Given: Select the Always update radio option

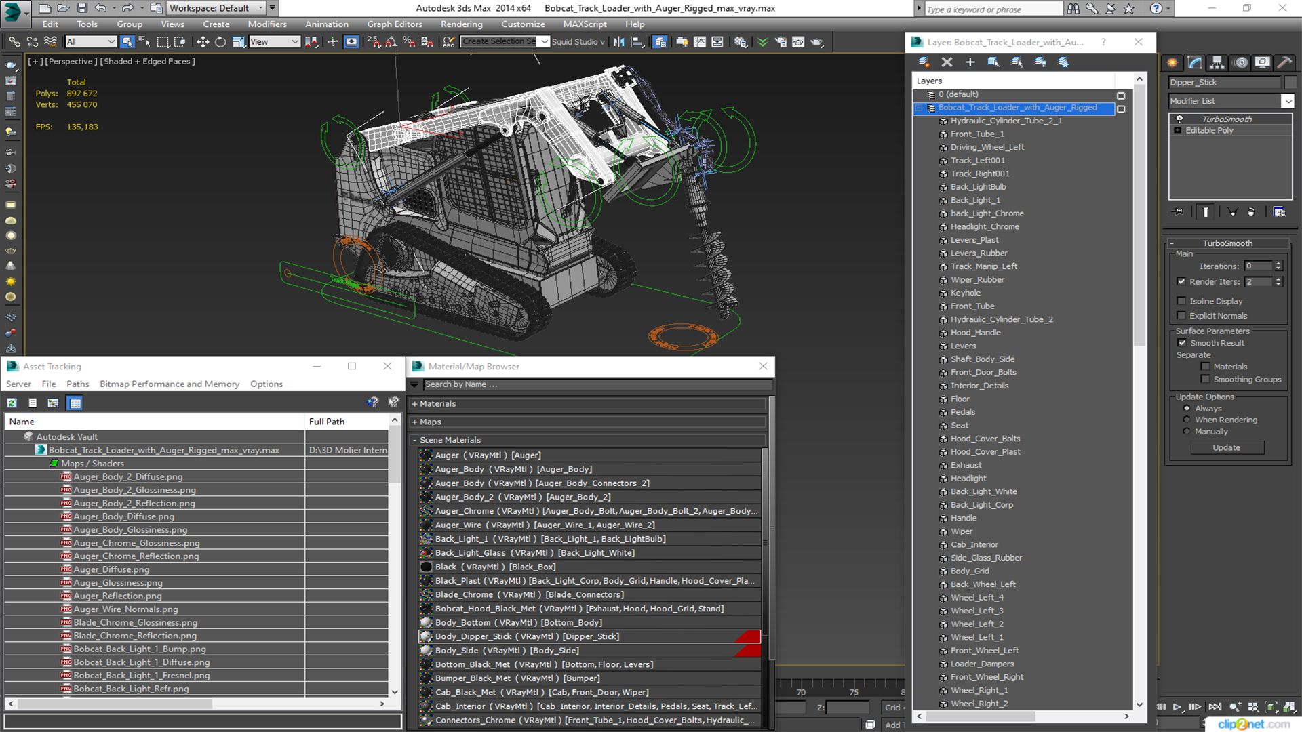Looking at the screenshot, I should tap(1187, 409).
